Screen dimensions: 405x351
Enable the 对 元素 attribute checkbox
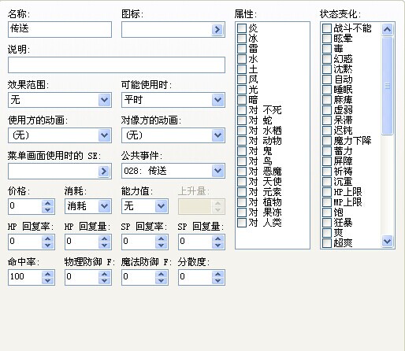pos(242,192)
